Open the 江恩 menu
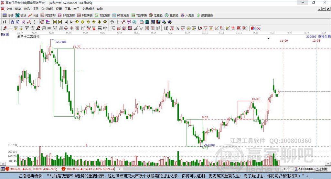The height and width of the screenshot is (179, 331). pyautogui.click(x=36, y=9)
